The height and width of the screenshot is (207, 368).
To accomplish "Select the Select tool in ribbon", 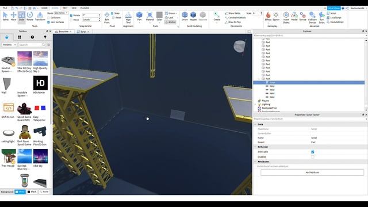I will coord(5,16).
